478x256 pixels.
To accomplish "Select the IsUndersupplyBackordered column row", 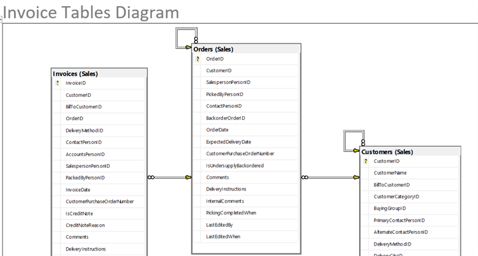I will pos(235,165).
